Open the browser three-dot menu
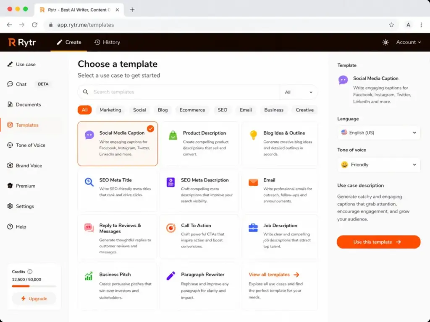The image size is (430, 322). (x=421, y=25)
